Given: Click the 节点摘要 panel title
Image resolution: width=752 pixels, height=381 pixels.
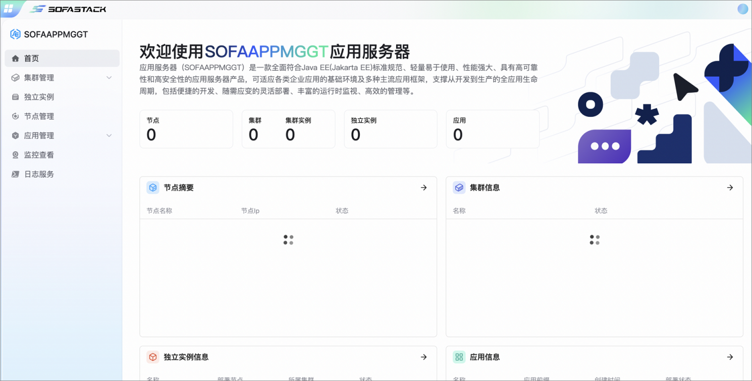Looking at the screenshot, I should coord(179,187).
